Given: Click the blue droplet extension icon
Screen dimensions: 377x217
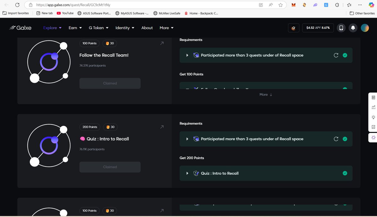Looking at the screenshot, I should (x=326, y=5).
